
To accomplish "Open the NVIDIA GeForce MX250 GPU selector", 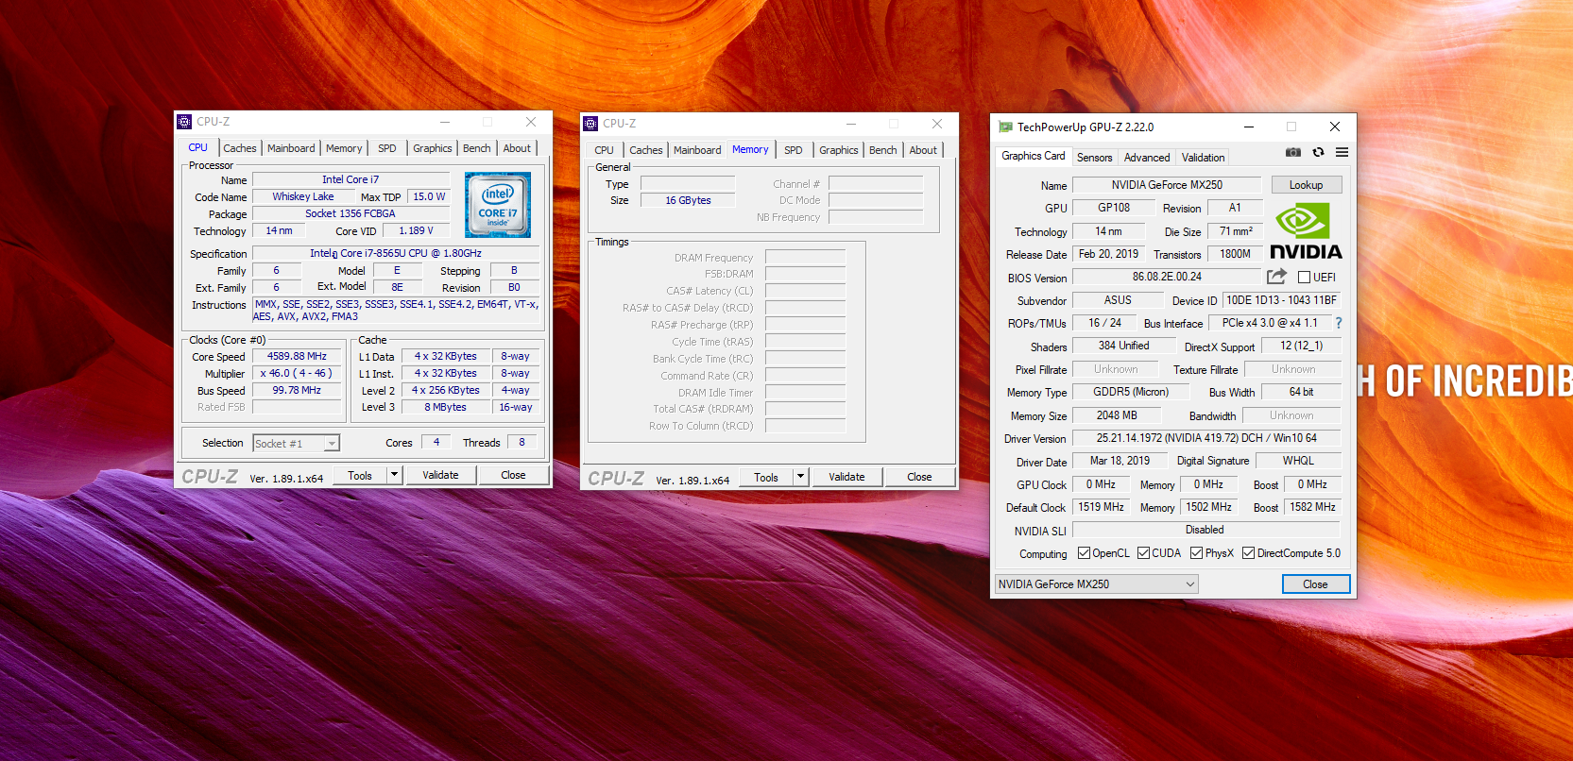I will (x=1096, y=584).
